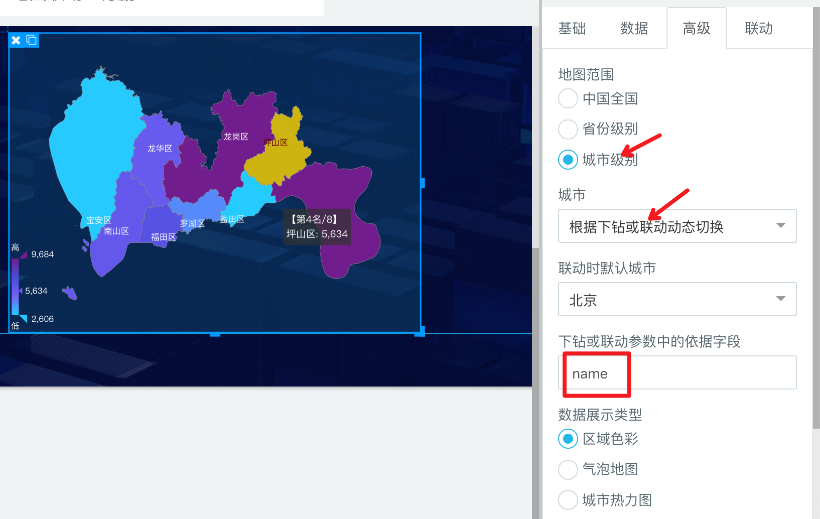Click the field input containing name
This screenshot has height=519, width=820.
[677, 372]
